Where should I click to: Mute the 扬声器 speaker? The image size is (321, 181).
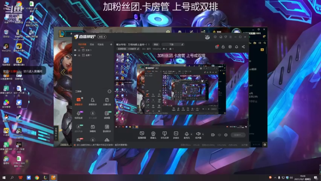point(198,135)
